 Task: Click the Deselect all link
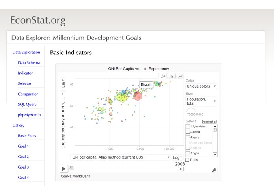click(x=209, y=122)
